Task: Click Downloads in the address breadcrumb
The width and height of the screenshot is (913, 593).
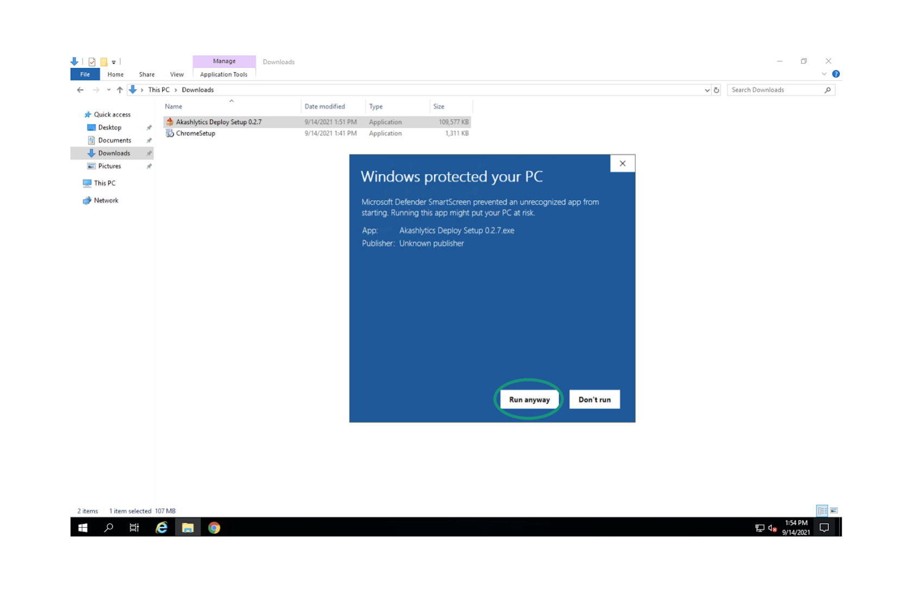Action: [x=197, y=90]
